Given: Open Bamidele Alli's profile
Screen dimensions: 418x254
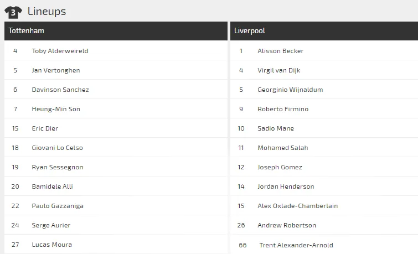Looking at the screenshot, I should (x=52, y=186).
